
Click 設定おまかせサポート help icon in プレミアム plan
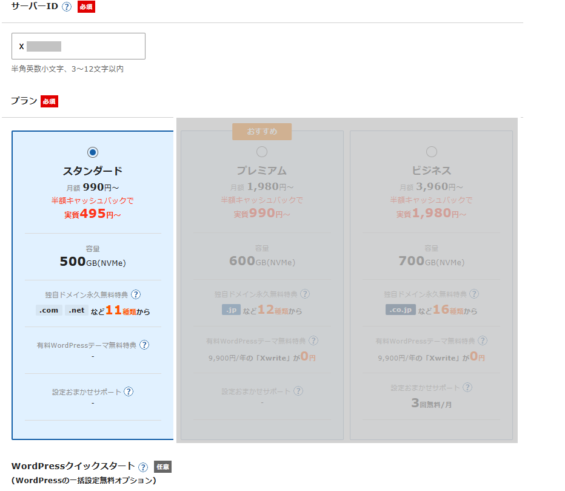click(x=298, y=391)
